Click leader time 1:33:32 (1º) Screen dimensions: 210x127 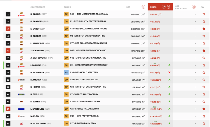(156, 14)
